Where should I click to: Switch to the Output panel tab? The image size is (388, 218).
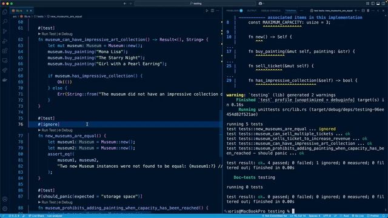252,11
